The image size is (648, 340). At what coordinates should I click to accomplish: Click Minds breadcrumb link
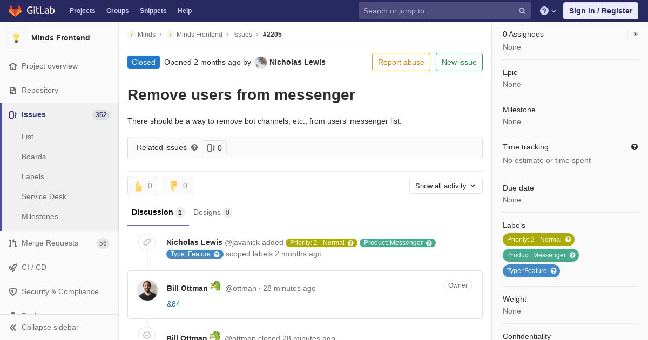point(146,34)
